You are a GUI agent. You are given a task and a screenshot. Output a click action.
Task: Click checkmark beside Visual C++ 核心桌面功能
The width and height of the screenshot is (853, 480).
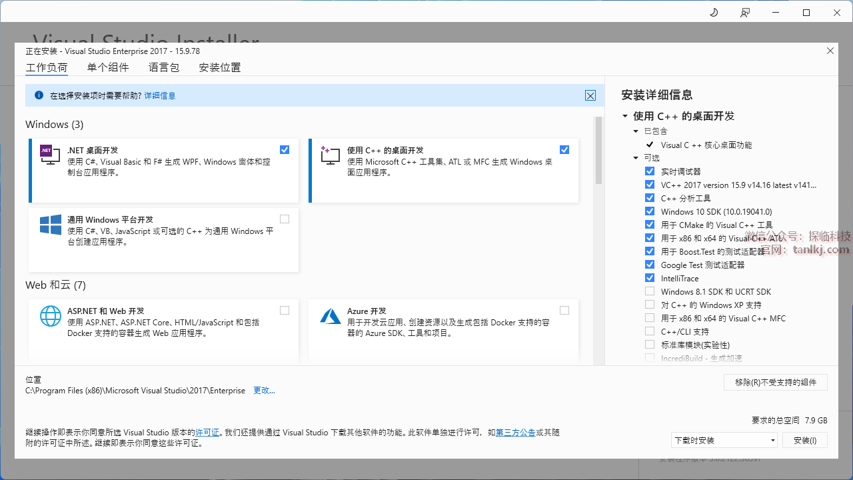coord(650,145)
